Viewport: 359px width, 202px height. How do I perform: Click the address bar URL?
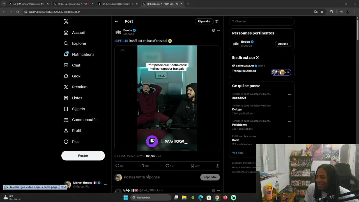point(55,12)
